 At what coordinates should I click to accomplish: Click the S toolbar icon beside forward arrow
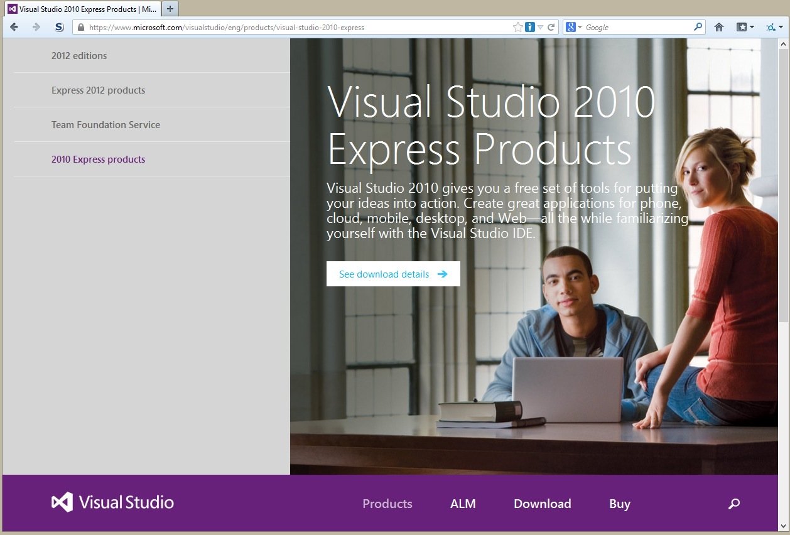[59, 27]
